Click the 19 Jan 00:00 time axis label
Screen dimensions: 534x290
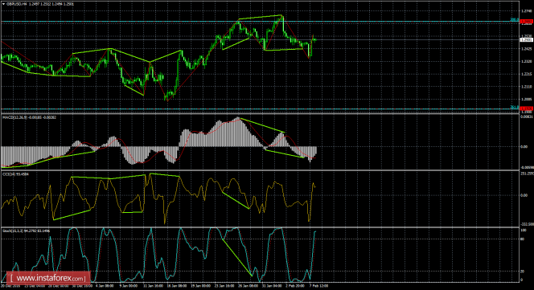pos(199,286)
